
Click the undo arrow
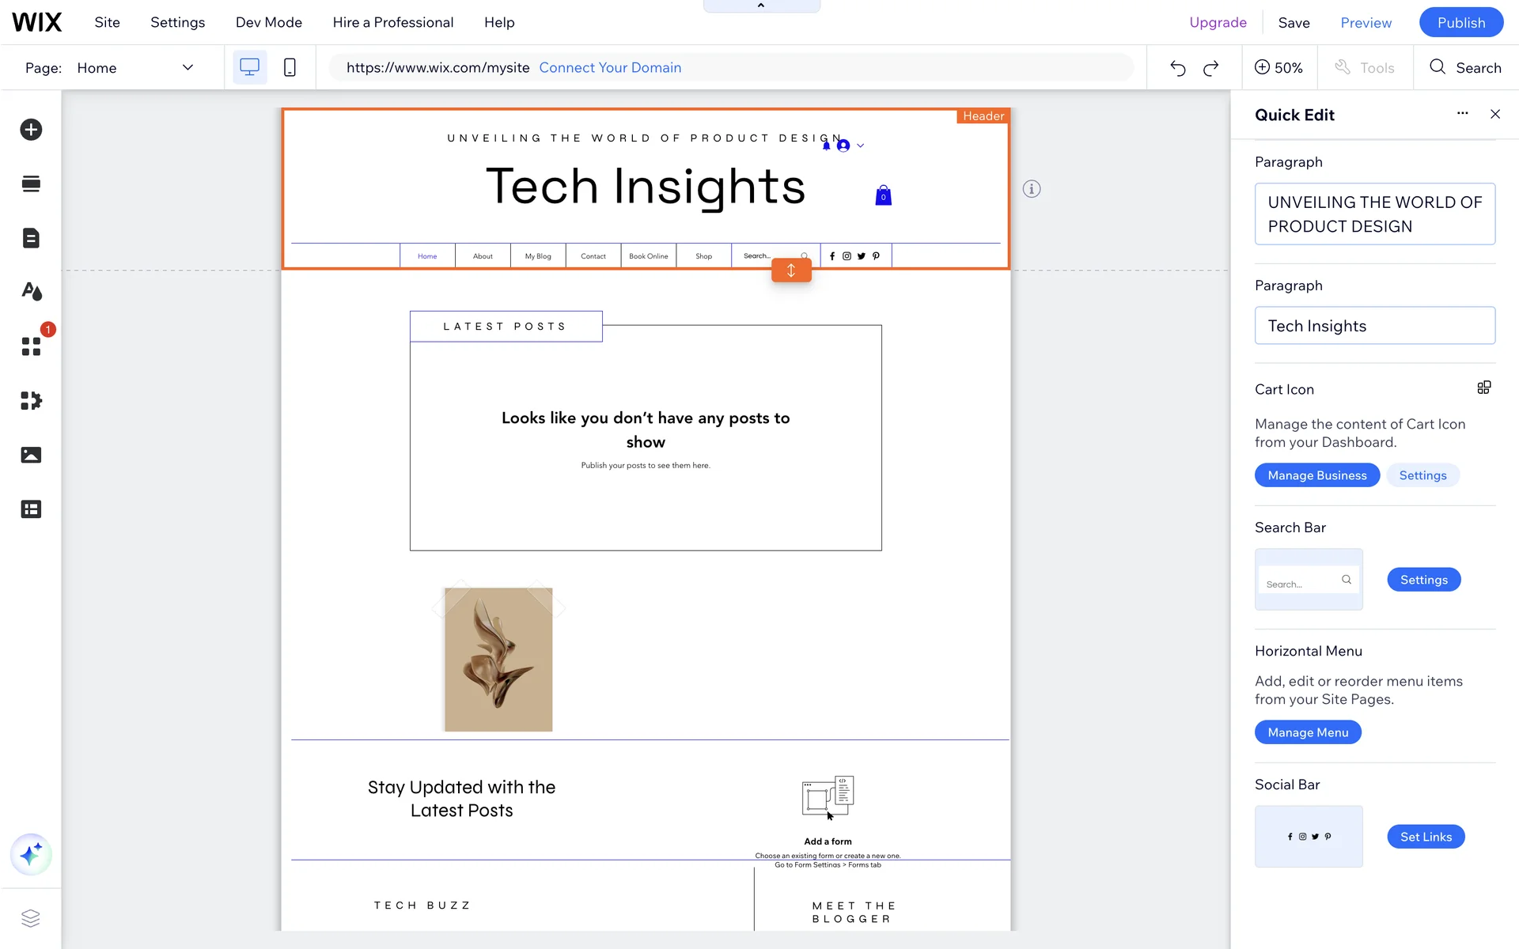coord(1177,68)
